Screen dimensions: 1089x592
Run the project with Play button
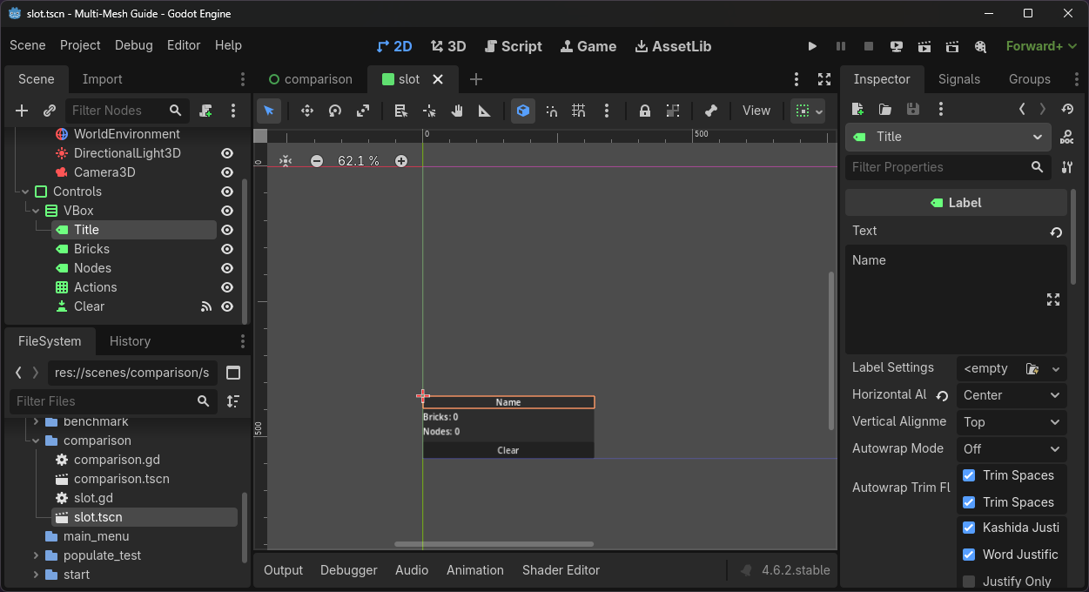(812, 46)
